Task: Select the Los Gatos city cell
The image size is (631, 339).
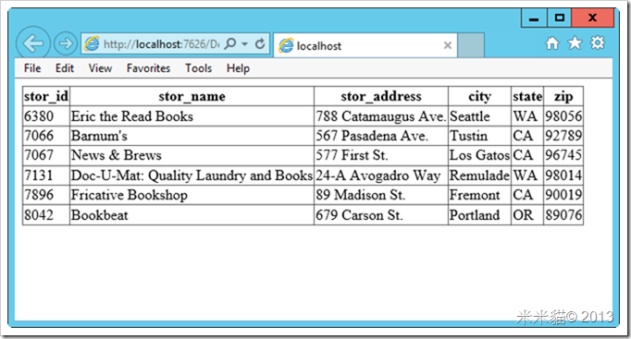Action: pyautogui.click(x=479, y=155)
